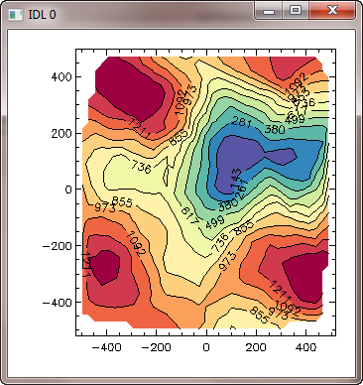
Task: Click the y-axis label 0
Action: pos(68,190)
